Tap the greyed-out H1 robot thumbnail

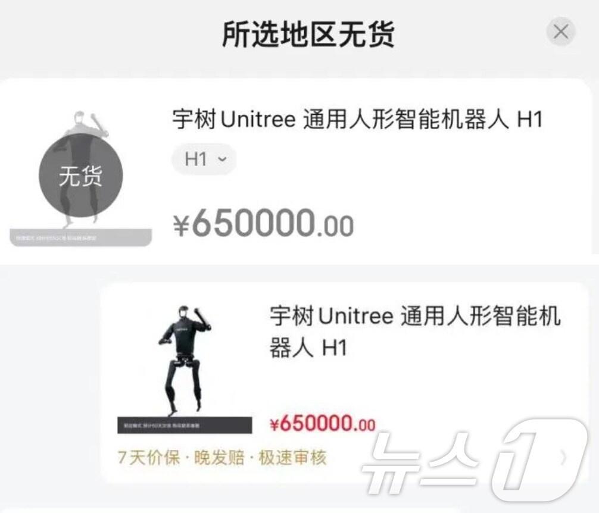[80, 179]
